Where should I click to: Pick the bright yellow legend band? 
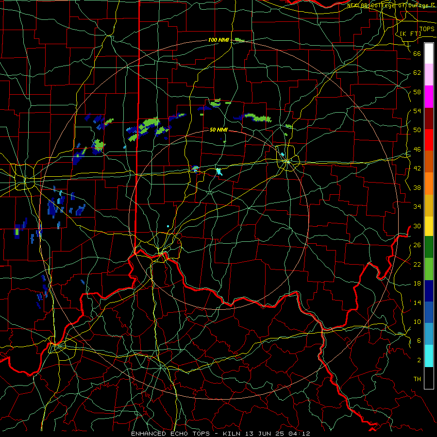click(x=429, y=226)
